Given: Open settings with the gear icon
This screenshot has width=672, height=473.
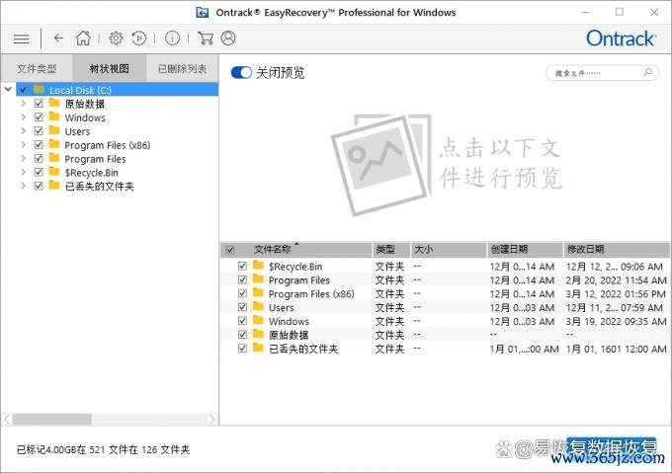Looking at the screenshot, I should (x=116, y=39).
